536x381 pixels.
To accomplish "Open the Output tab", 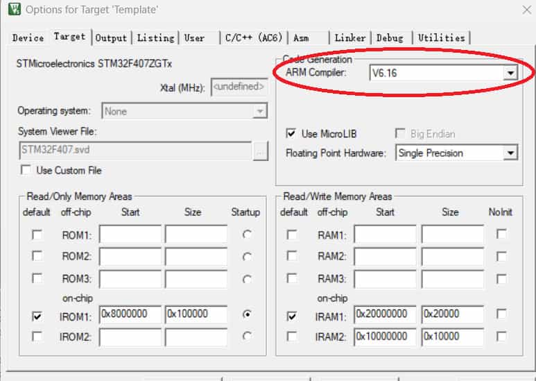I will pyautogui.click(x=111, y=37).
